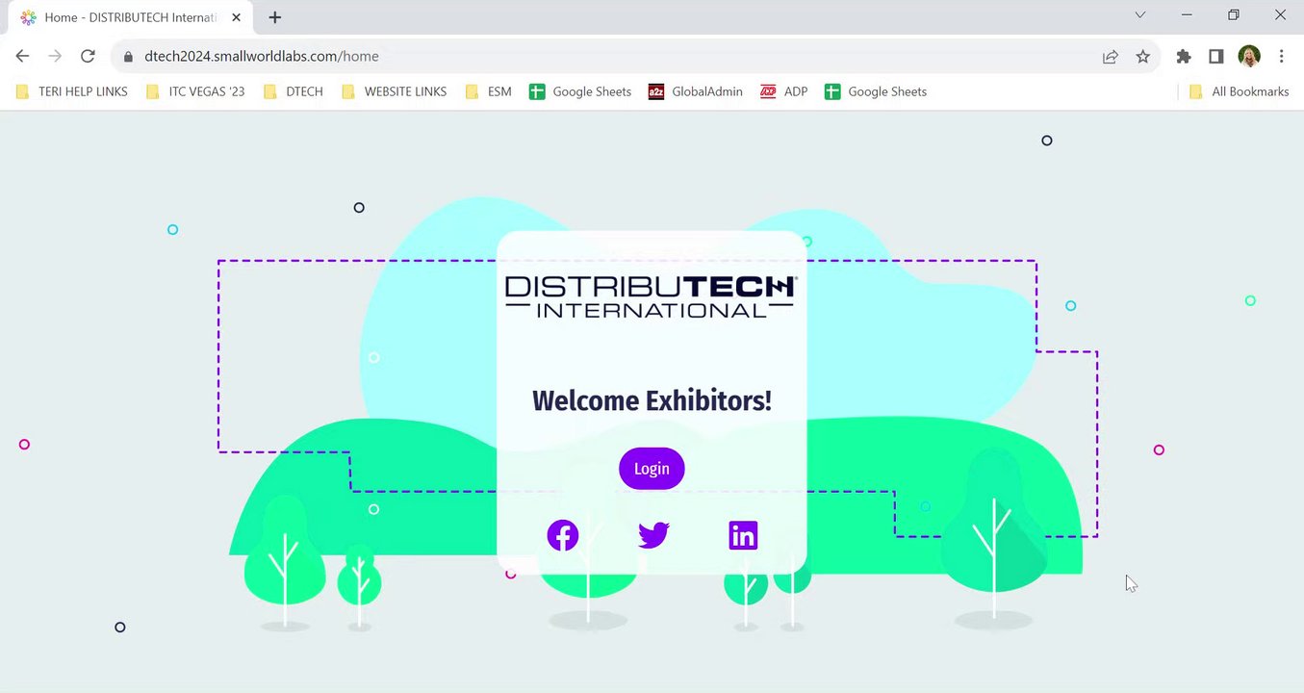The width and height of the screenshot is (1304, 693).
Task: Open the GlobalAdmin bookmark
Action: point(696,91)
